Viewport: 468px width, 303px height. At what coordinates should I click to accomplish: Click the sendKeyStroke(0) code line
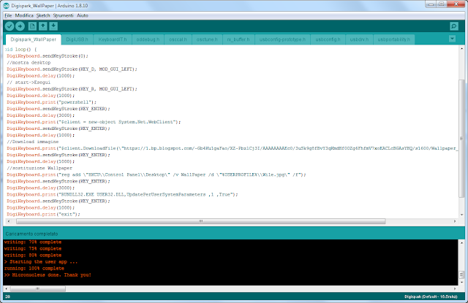(48, 56)
